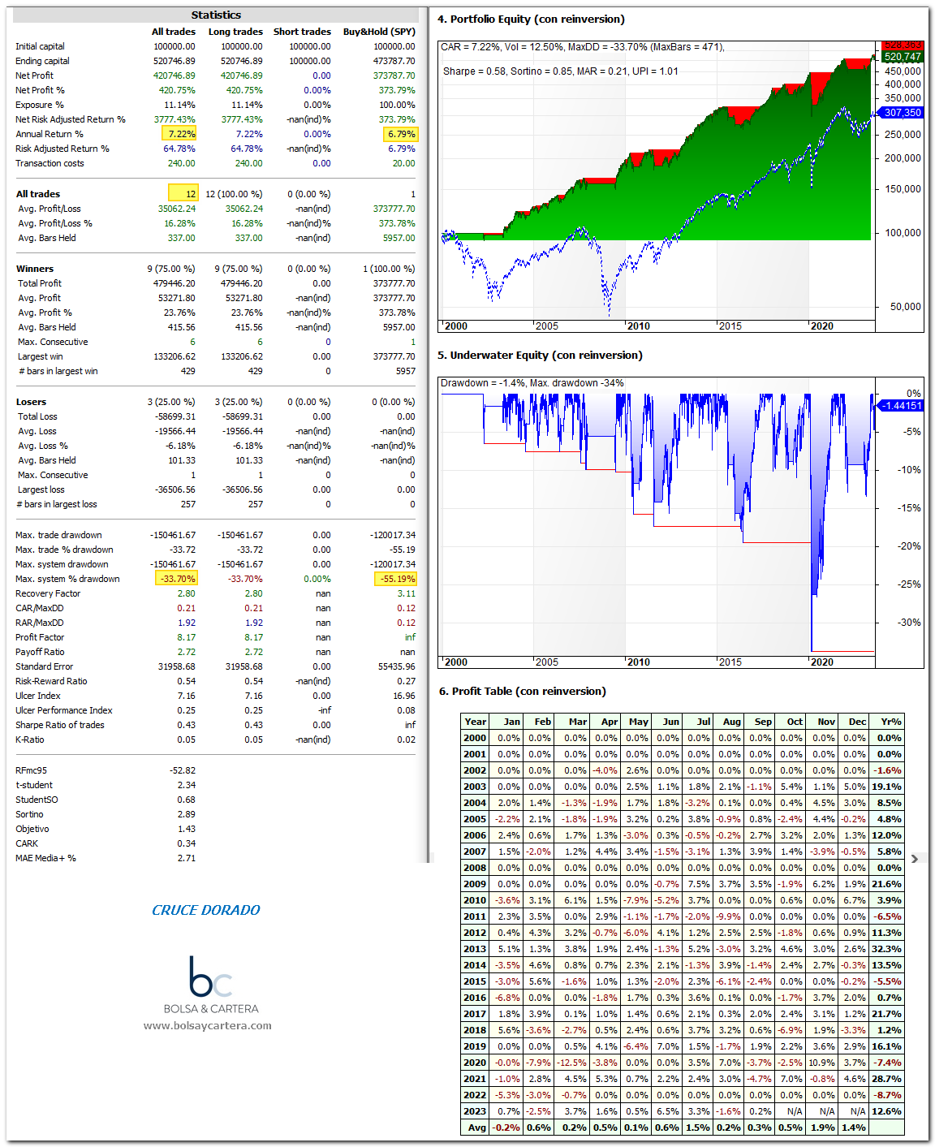Select the highlighted Buy&Hold annual return 6.79%
935x1147 pixels.
tap(400, 134)
